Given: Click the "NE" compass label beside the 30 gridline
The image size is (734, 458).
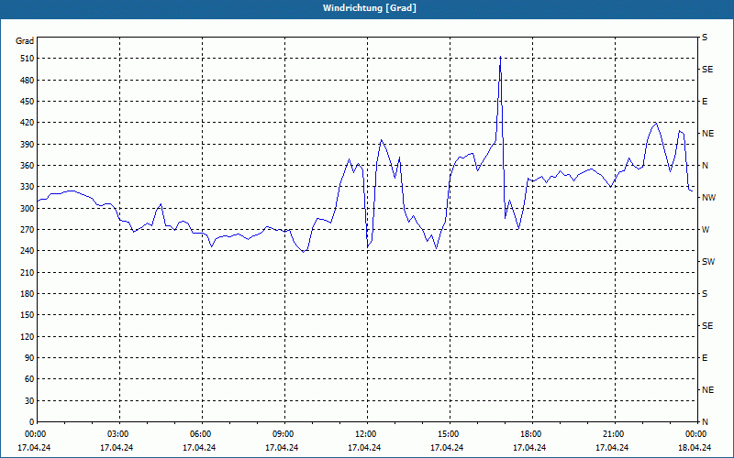Looking at the screenshot, I should click(708, 390).
